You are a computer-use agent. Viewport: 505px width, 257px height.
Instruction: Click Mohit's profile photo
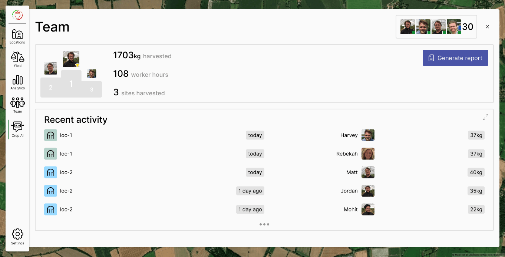click(x=368, y=210)
